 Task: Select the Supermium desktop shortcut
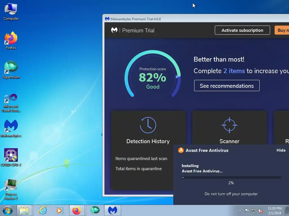[11, 70]
